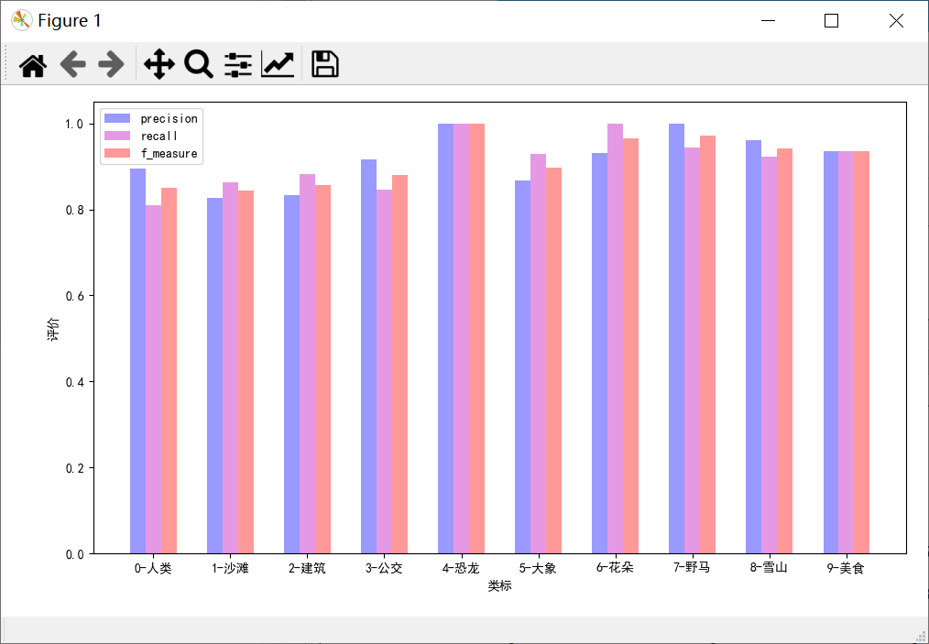The width and height of the screenshot is (929, 644).
Task: Go forward to the next view
Action: (112, 64)
